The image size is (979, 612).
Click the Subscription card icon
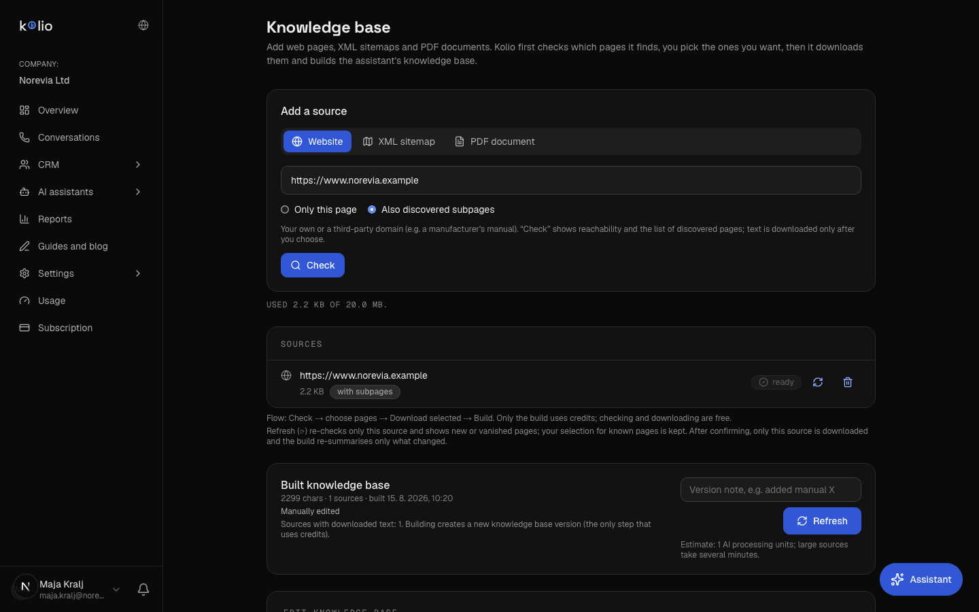click(24, 328)
